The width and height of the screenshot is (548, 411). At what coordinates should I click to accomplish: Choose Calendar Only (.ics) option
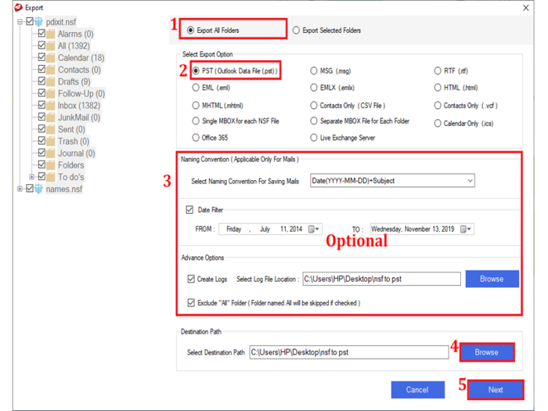pyautogui.click(x=438, y=124)
